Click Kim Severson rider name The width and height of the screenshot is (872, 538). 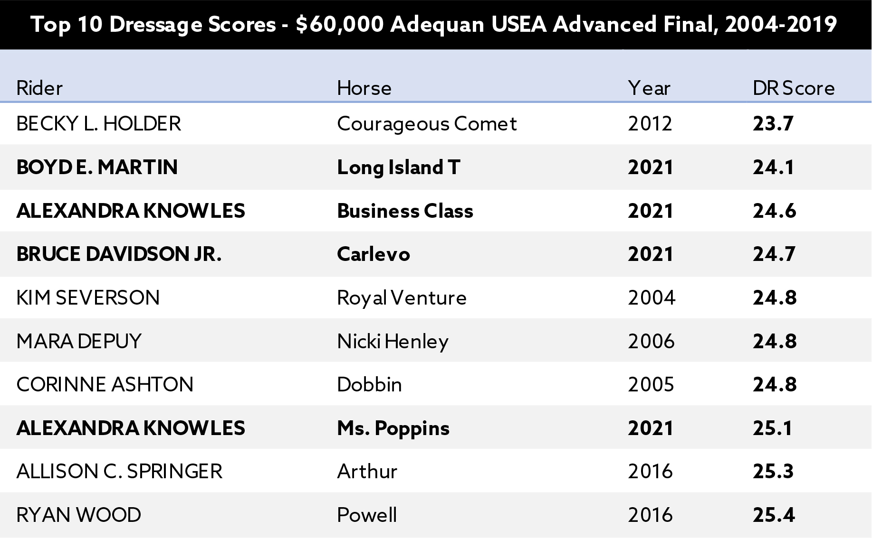(88, 298)
